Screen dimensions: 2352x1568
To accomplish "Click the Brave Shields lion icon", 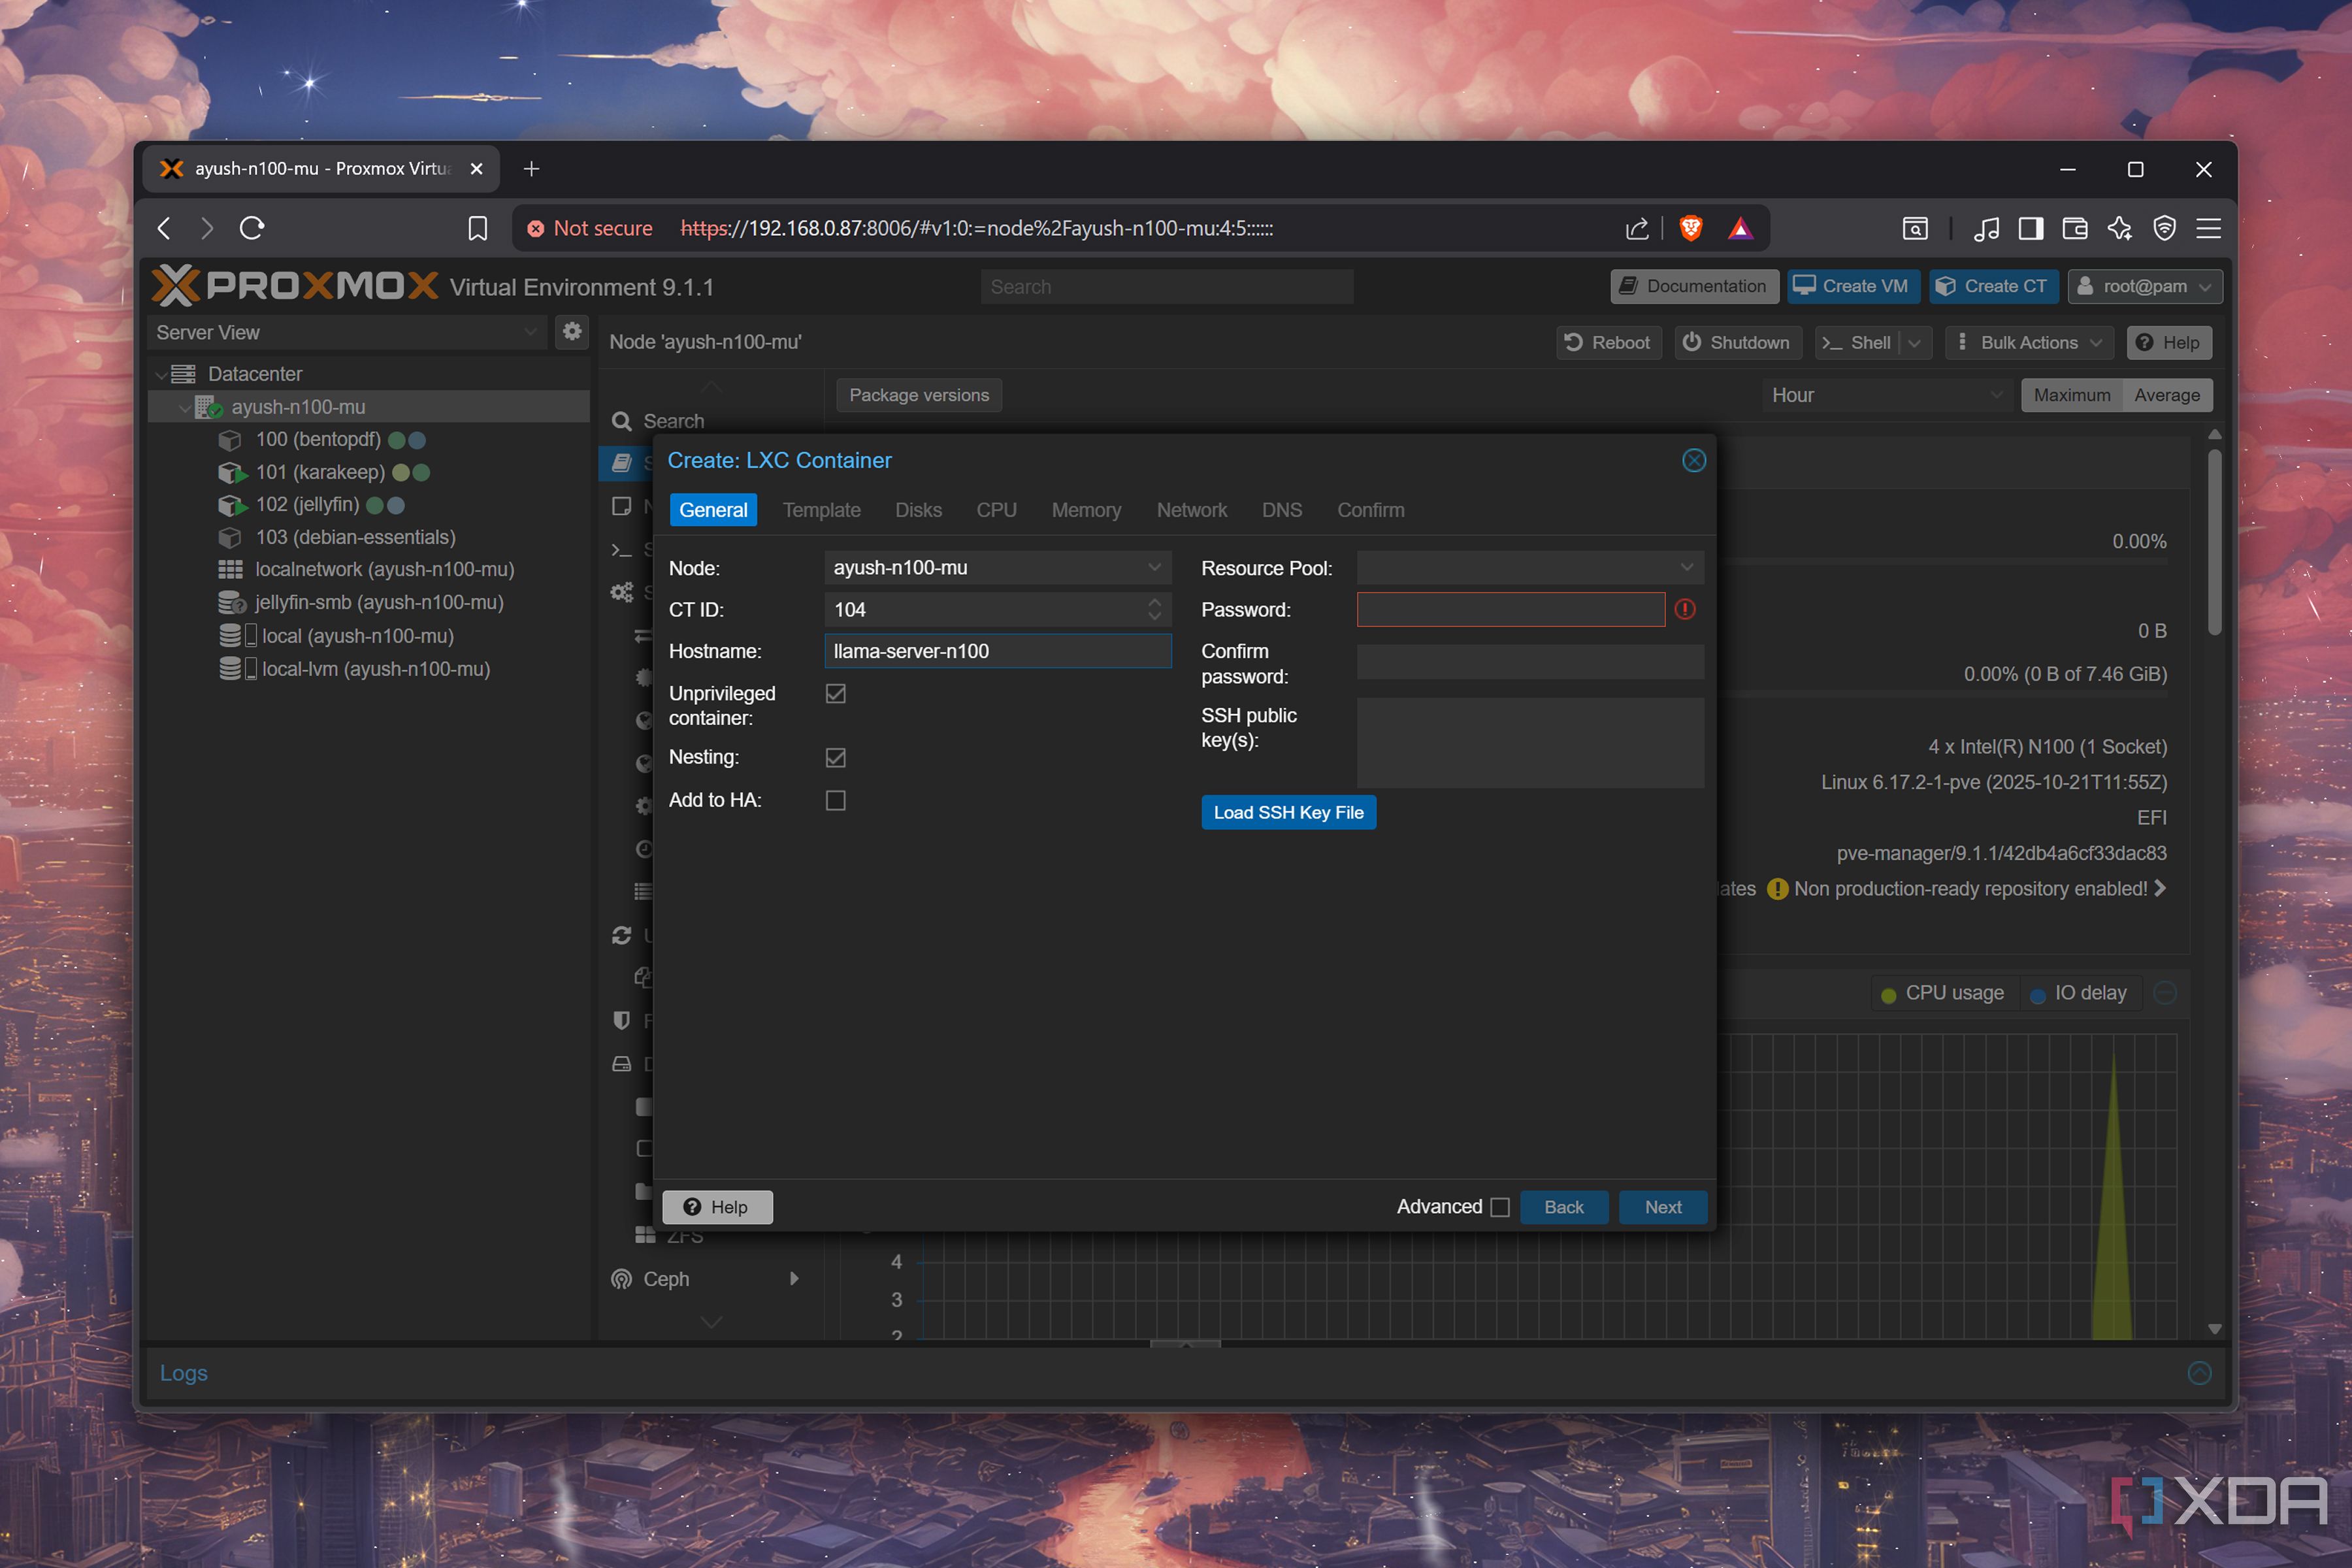I will 1691,229.
